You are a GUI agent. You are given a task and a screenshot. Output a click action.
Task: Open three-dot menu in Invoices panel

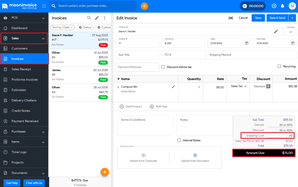click(104, 18)
